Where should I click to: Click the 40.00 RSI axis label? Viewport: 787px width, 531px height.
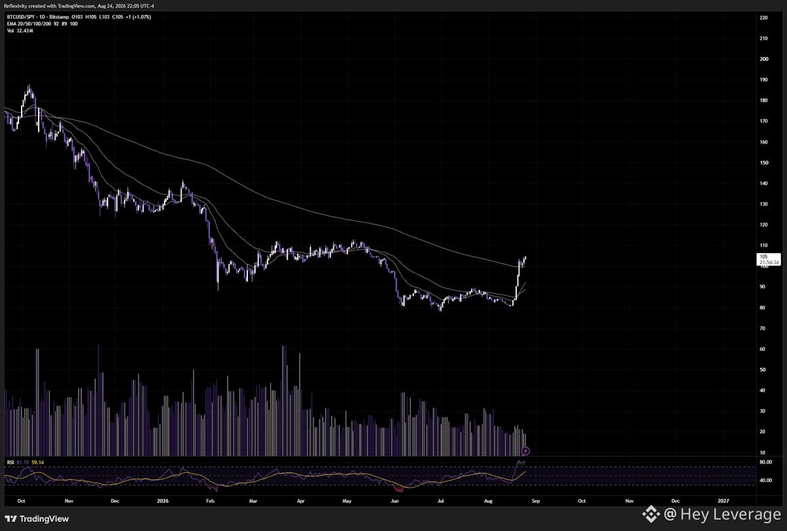coord(765,480)
